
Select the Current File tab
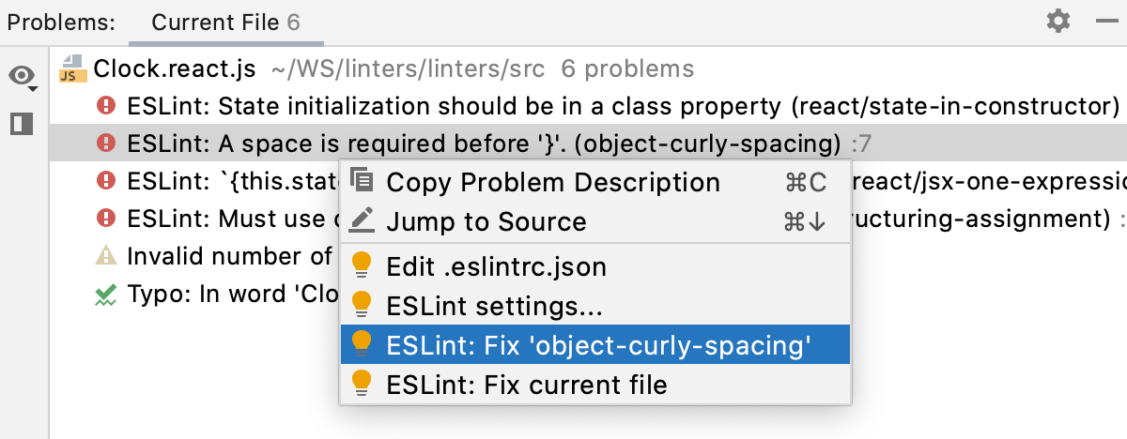225,22
